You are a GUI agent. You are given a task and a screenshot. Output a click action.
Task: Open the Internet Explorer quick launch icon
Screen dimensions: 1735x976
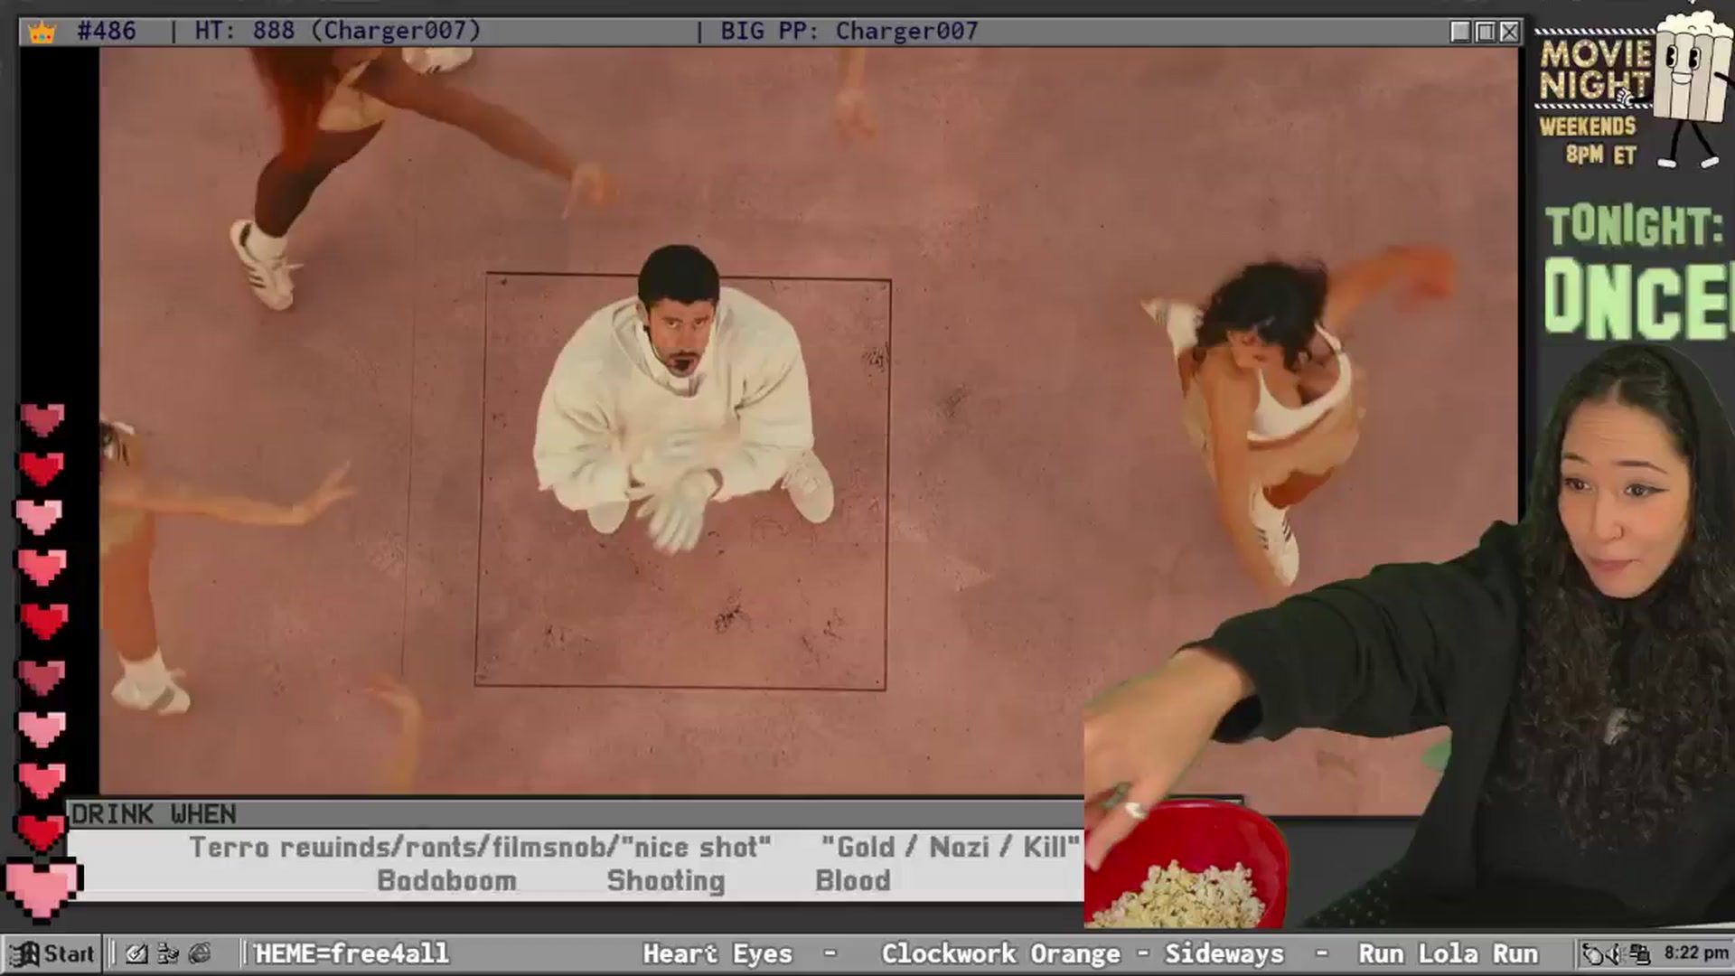(200, 953)
